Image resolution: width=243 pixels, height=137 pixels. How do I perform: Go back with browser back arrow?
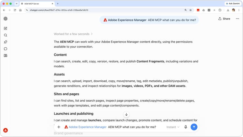click(x=4, y=10)
